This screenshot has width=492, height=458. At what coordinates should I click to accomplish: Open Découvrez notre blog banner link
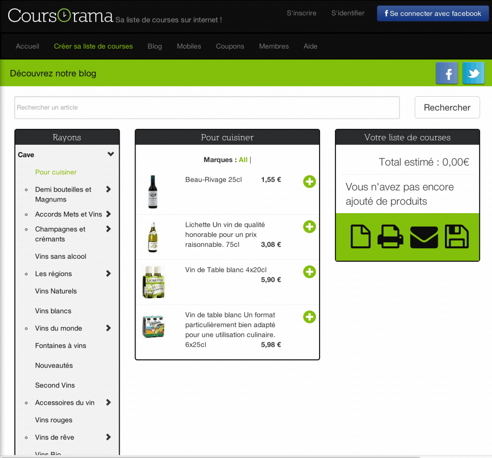[53, 73]
